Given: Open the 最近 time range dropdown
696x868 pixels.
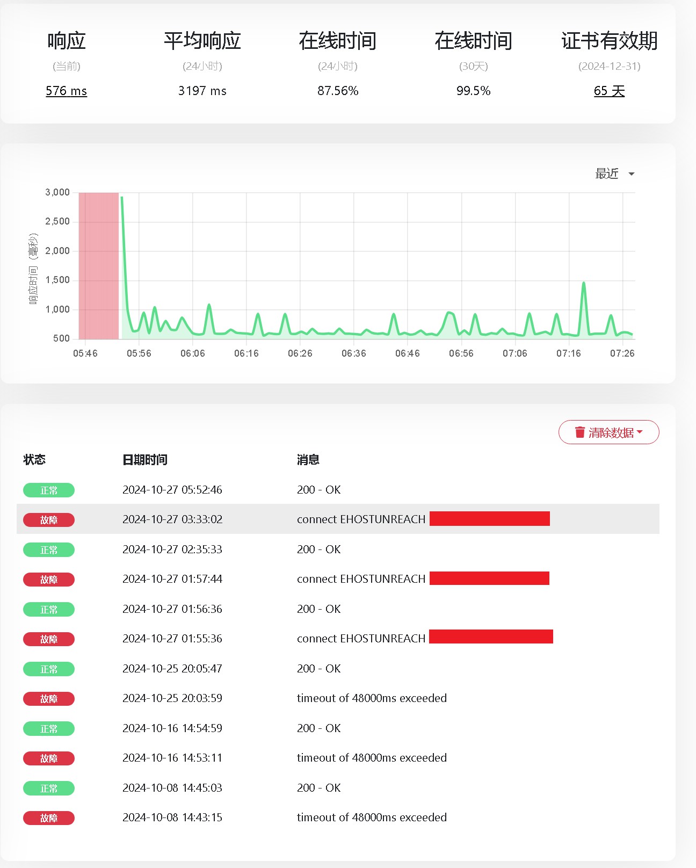Looking at the screenshot, I should coord(615,173).
